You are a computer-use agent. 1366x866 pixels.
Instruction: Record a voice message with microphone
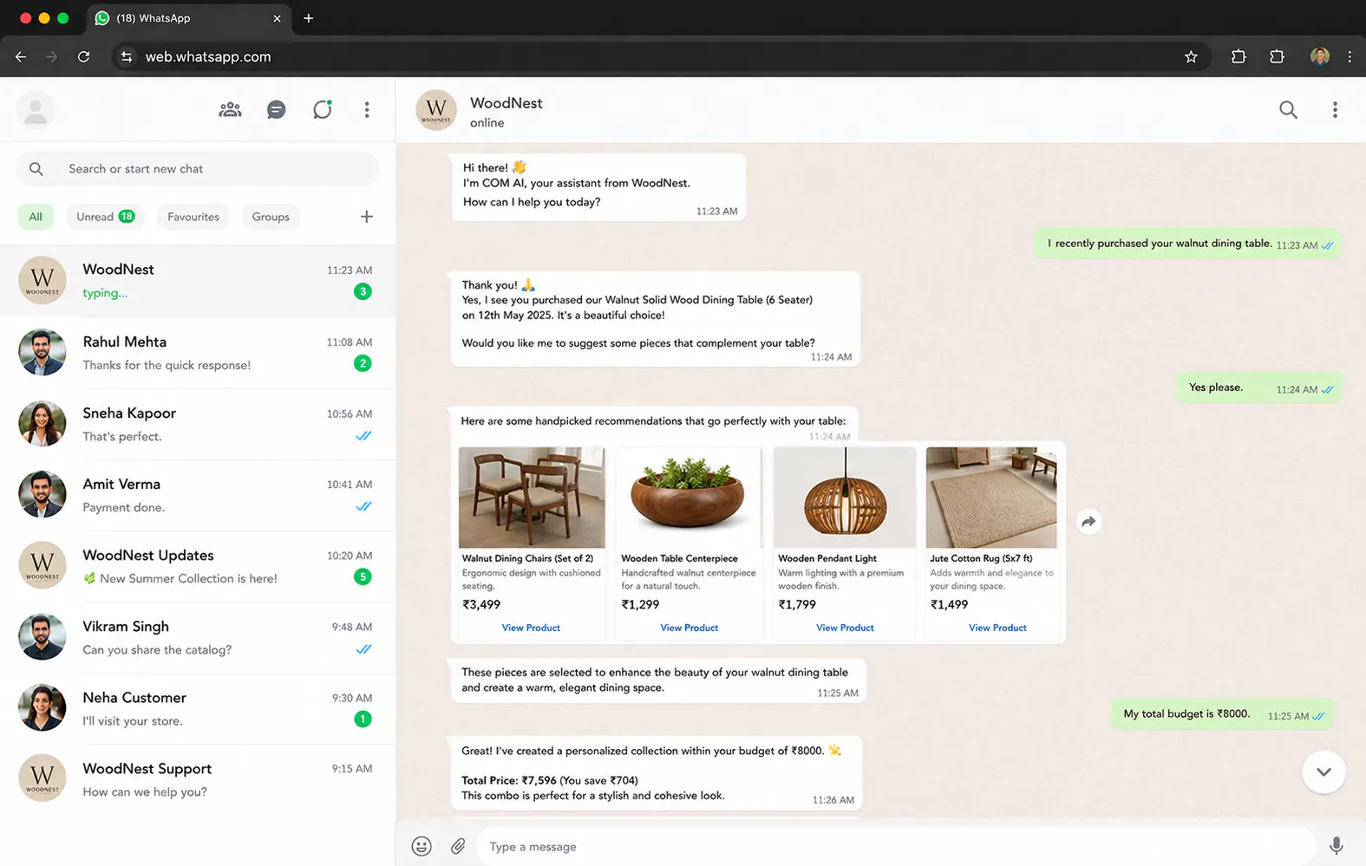(1336, 846)
